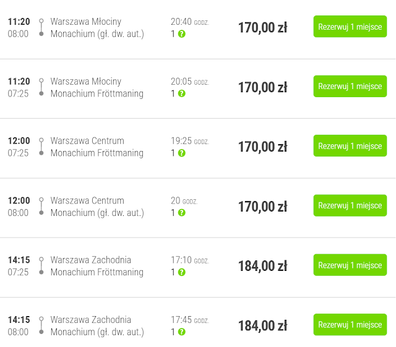Click Warszawa Zachodnia on the 17:10 trip
396x347 pixels.
tap(91, 260)
